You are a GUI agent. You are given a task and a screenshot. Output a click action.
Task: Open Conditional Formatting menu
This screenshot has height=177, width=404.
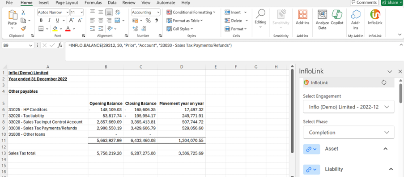point(191,12)
